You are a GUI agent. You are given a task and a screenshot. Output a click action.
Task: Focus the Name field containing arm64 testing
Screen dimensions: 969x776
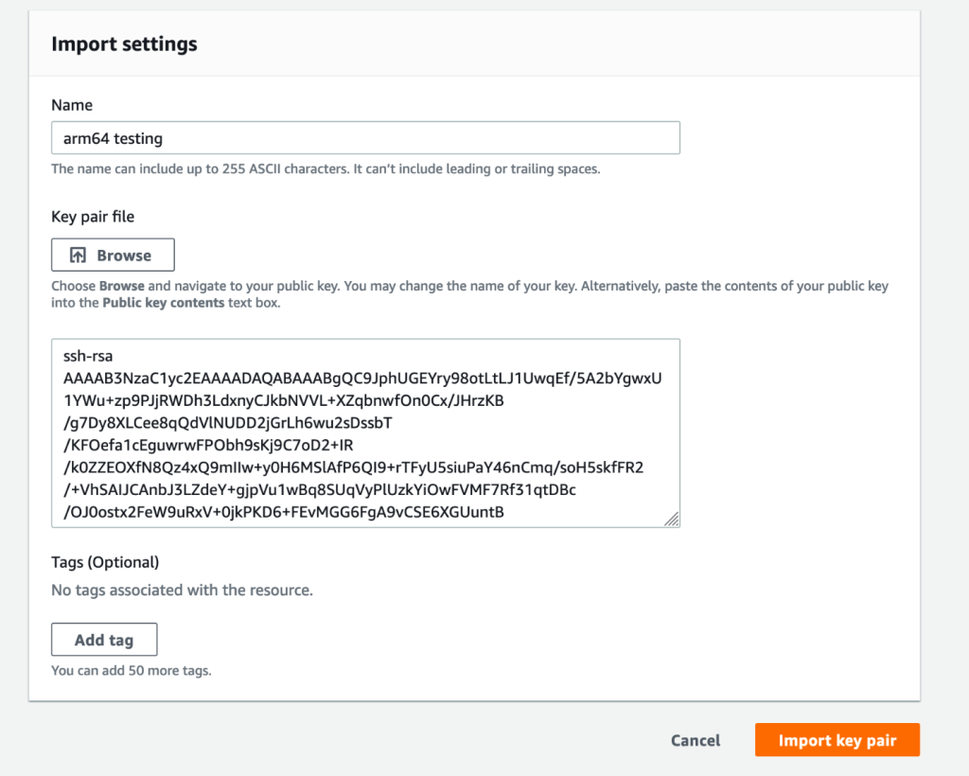click(x=366, y=138)
